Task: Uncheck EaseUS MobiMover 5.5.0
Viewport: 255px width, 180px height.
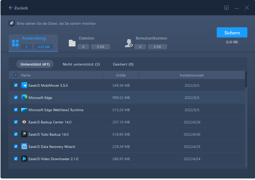Action: (16, 85)
